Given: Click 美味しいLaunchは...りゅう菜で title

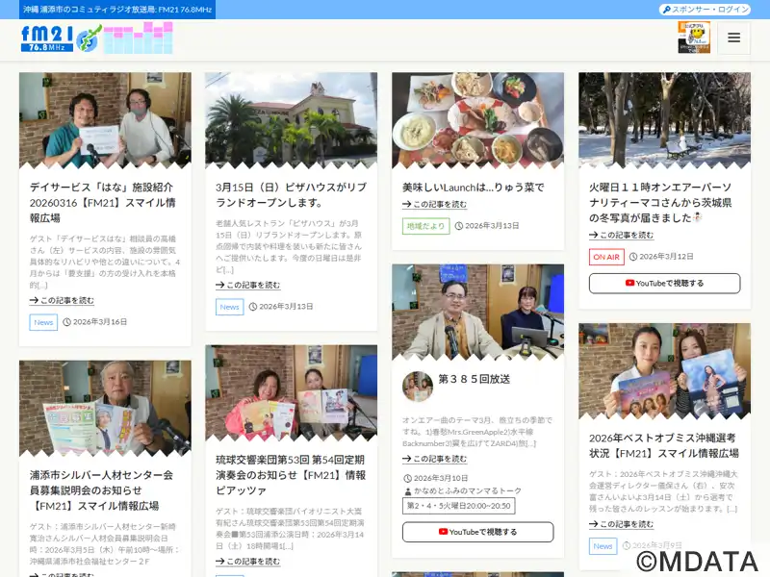Looking at the screenshot, I should 473,188.
